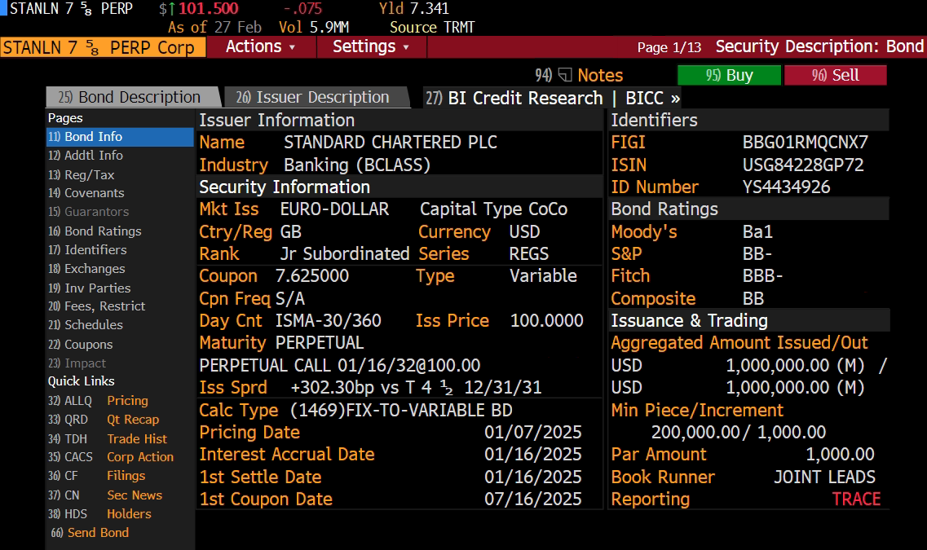Click the last price 101.500

point(208,9)
